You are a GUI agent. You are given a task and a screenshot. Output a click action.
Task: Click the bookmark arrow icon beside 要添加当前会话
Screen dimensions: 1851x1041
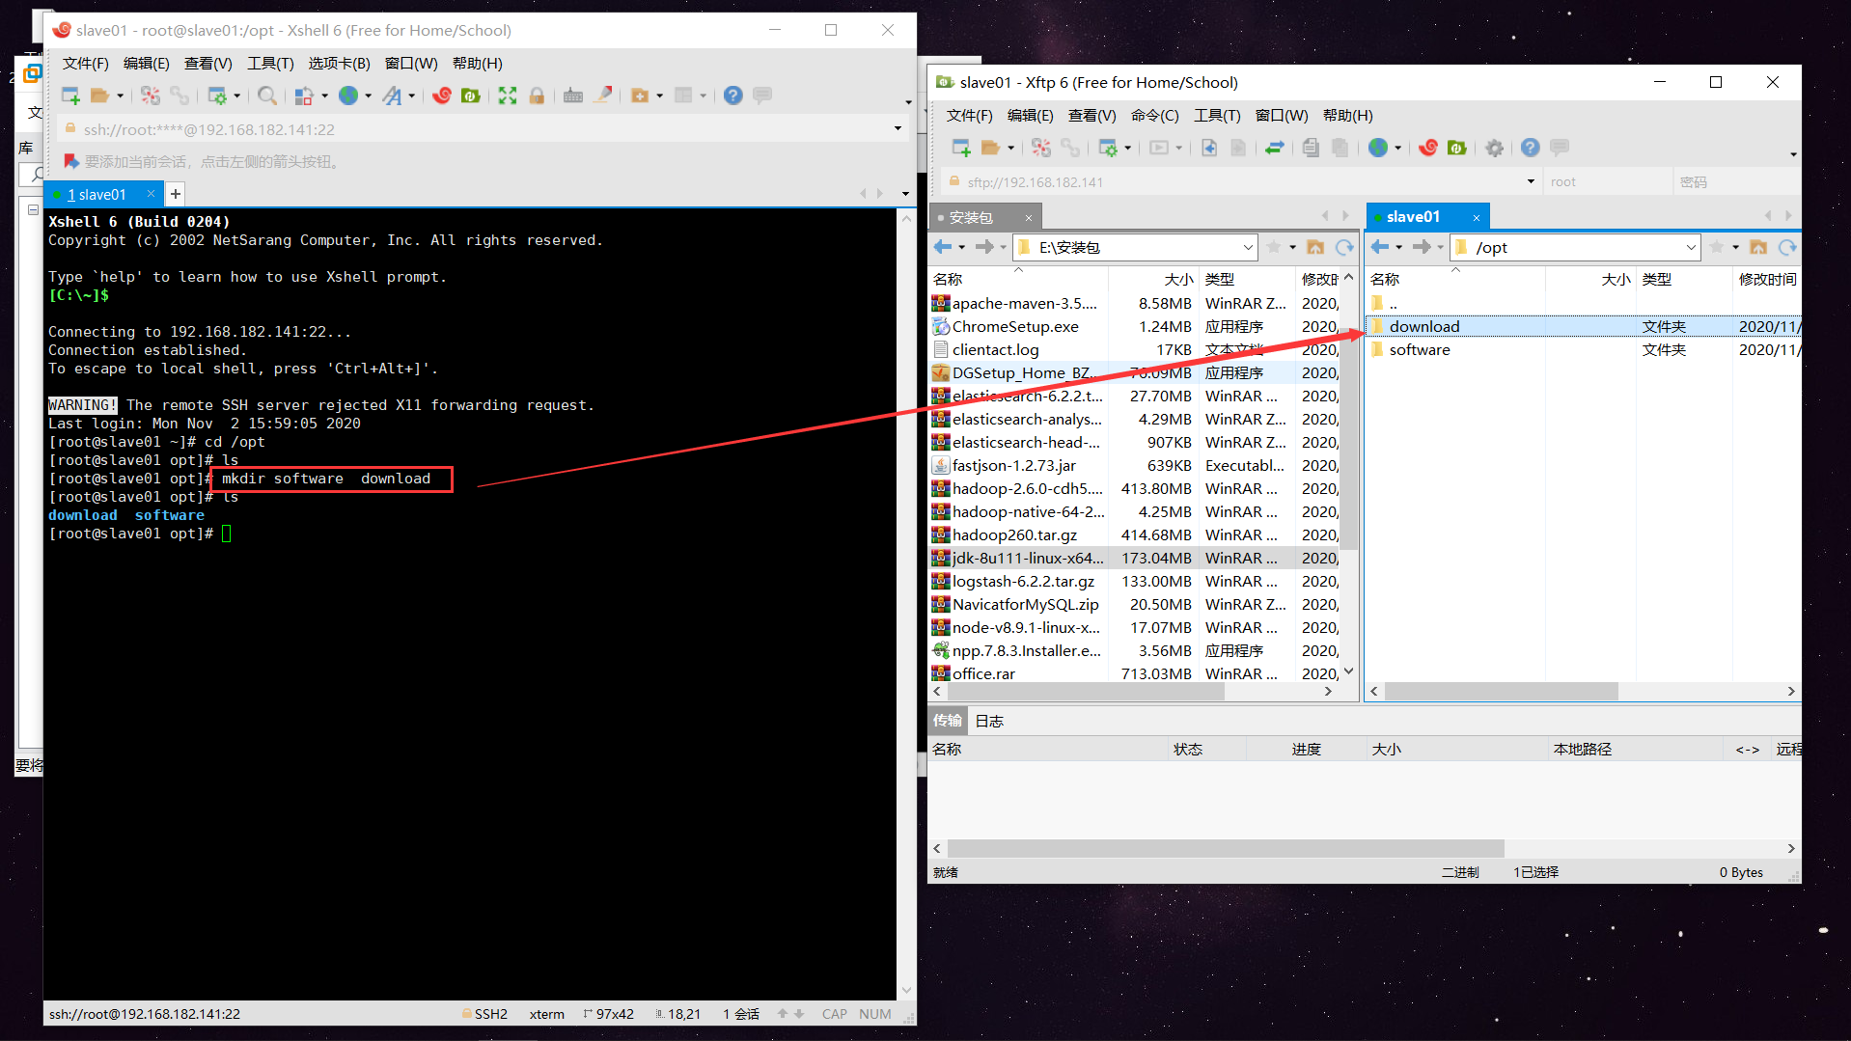(70, 161)
